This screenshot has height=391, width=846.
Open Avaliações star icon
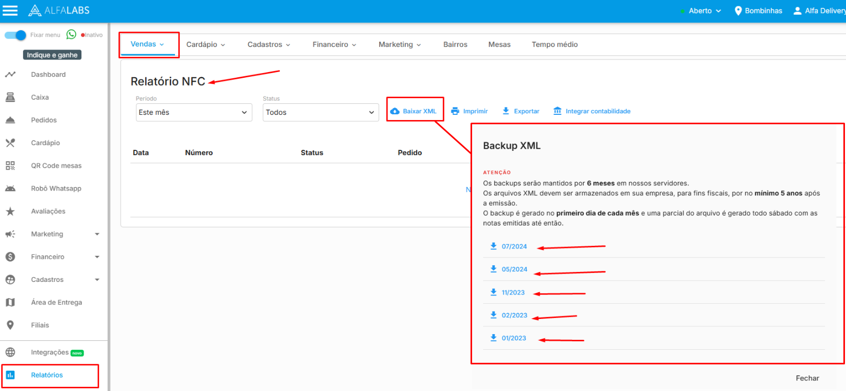pos(10,211)
